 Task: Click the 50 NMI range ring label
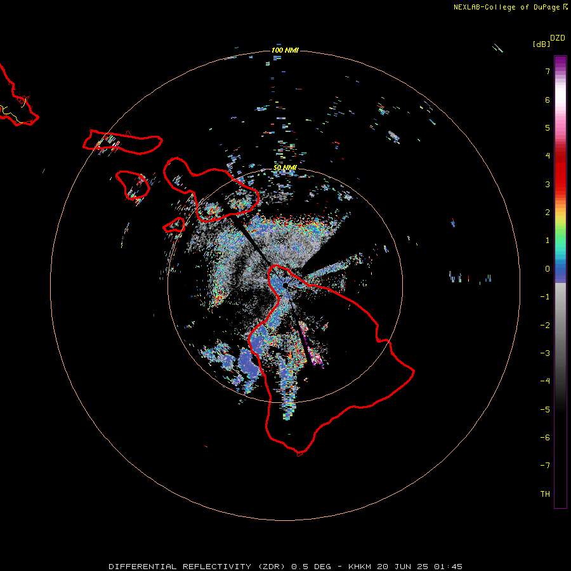coord(285,168)
